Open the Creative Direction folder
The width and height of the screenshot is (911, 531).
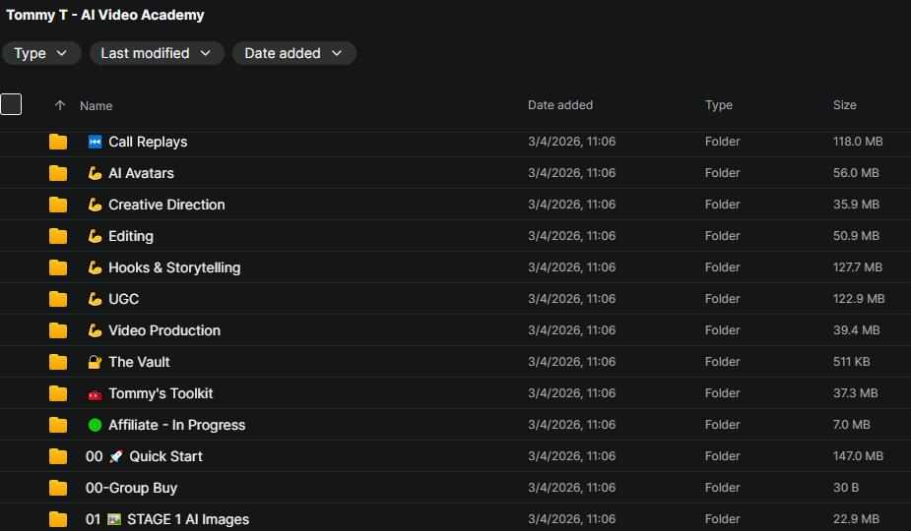point(166,205)
